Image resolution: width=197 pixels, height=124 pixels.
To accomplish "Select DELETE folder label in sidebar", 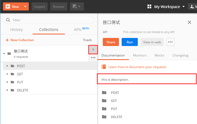I will tap(23, 90).
